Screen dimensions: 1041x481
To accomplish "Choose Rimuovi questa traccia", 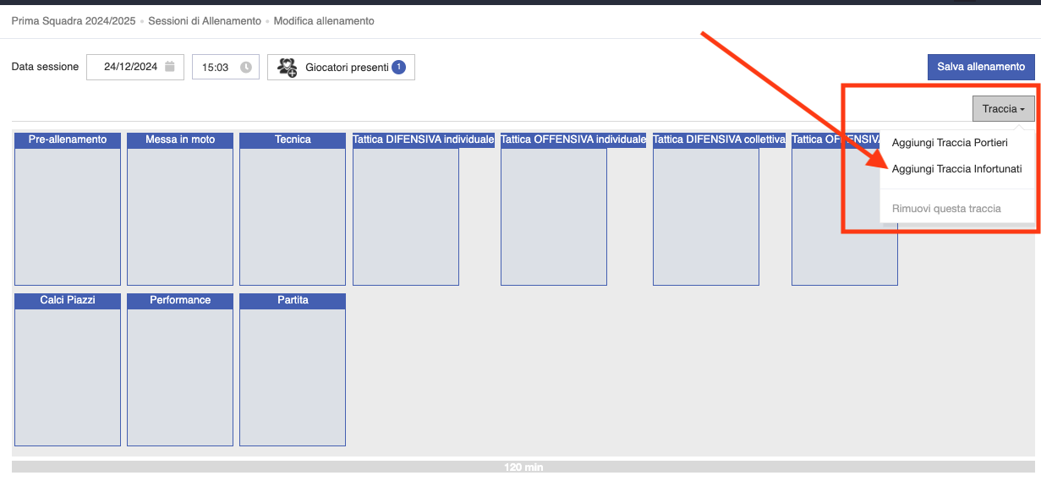I will (946, 208).
